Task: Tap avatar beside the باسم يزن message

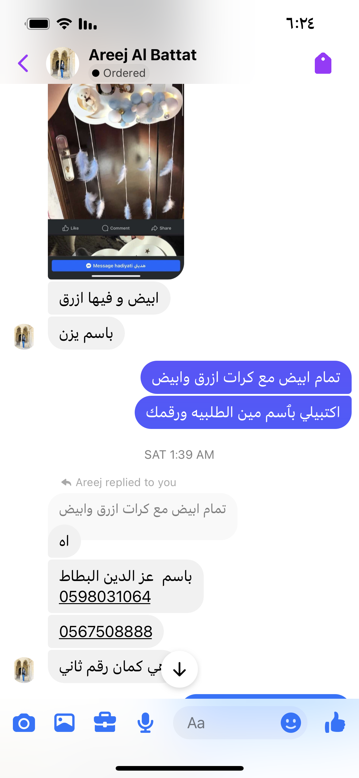Action: click(x=24, y=336)
